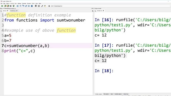Click the working directory path field
Image resolution: width=171 pixels, height=96 pixels.
point(112,6)
